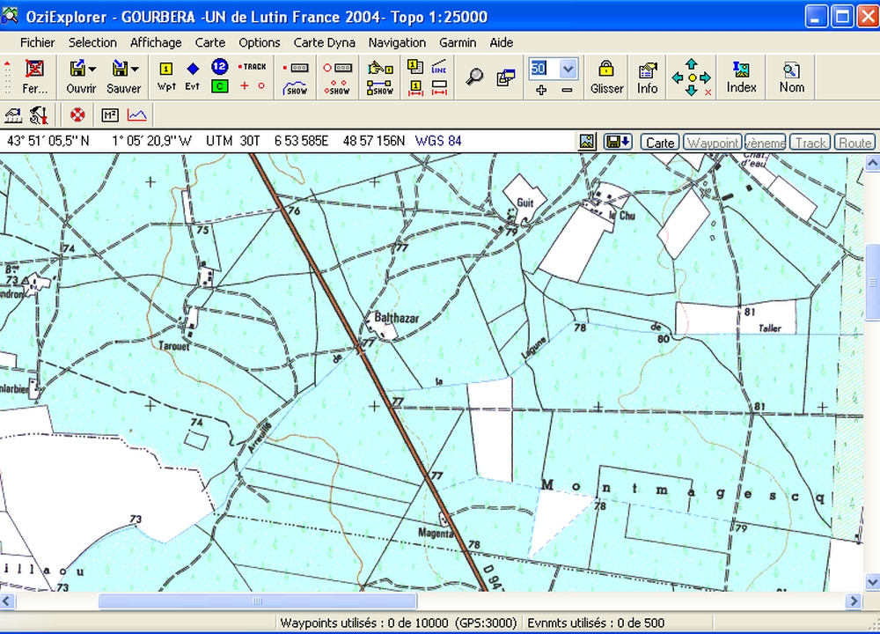Click the Fermer close map button
Image resolution: width=880 pixels, height=634 pixels.
pyautogui.click(x=35, y=77)
